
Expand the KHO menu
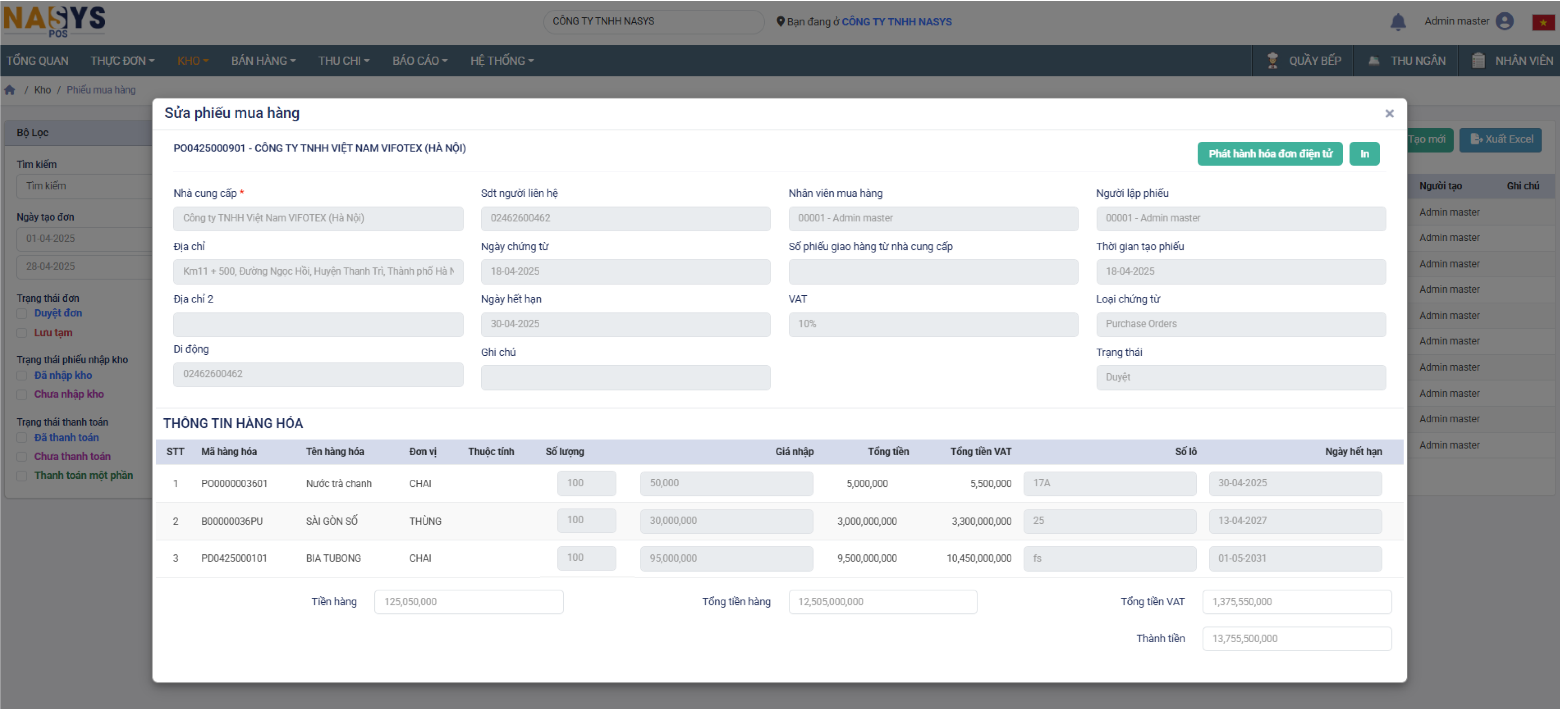point(192,61)
